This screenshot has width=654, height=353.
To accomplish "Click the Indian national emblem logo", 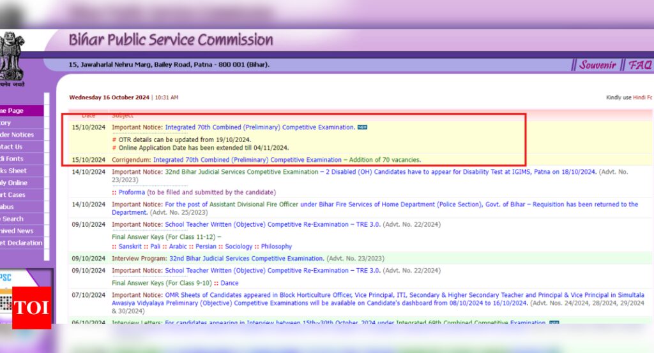I will pyautogui.click(x=12, y=56).
